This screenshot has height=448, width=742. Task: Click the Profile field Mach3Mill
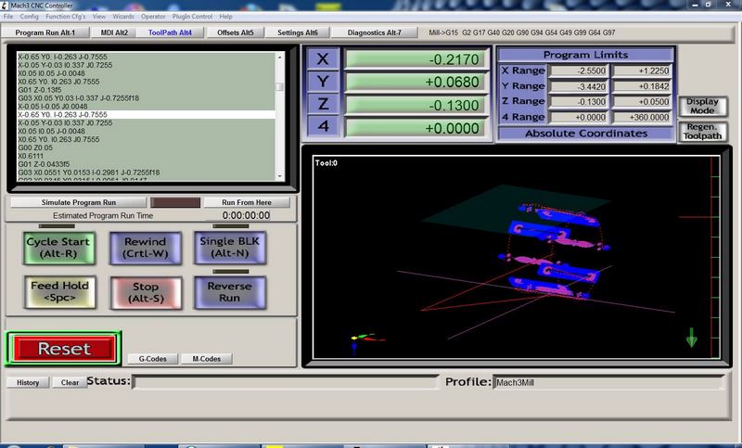tap(609, 382)
